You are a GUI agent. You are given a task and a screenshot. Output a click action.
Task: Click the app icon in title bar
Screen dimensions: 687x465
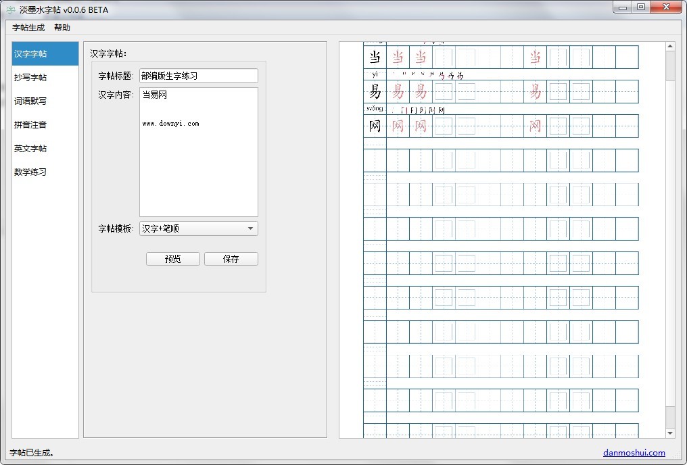pyautogui.click(x=10, y=10)
